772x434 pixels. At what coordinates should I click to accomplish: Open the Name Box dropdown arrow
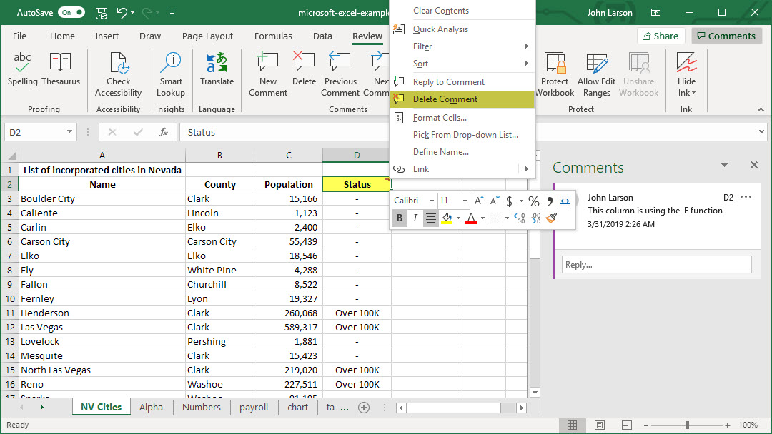(69, 132)
